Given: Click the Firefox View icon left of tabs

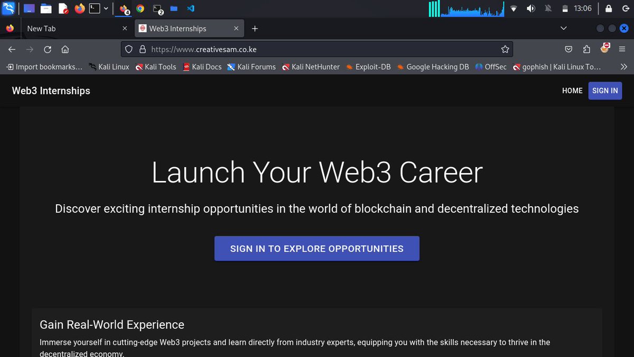Looking at the screenshot, I should 10,29.
